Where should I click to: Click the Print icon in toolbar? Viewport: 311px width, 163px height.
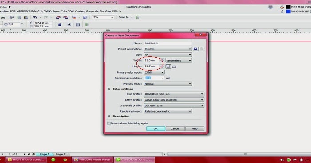click(x=3, y=17)
